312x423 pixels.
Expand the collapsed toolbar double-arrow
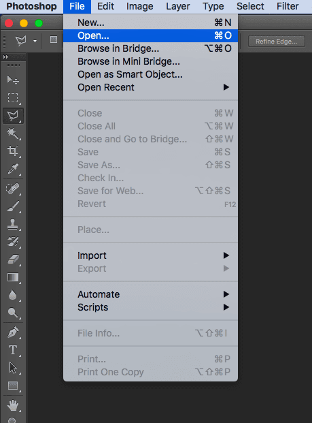pyautogui.click(x=5, y=57)
